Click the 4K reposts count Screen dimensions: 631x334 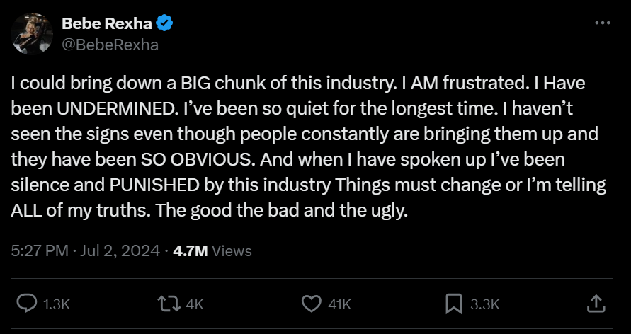194,304
